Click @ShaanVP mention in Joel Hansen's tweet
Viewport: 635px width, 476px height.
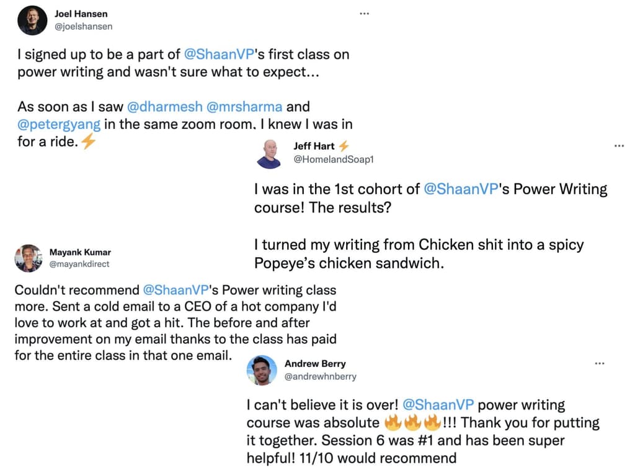click(215, 55)
